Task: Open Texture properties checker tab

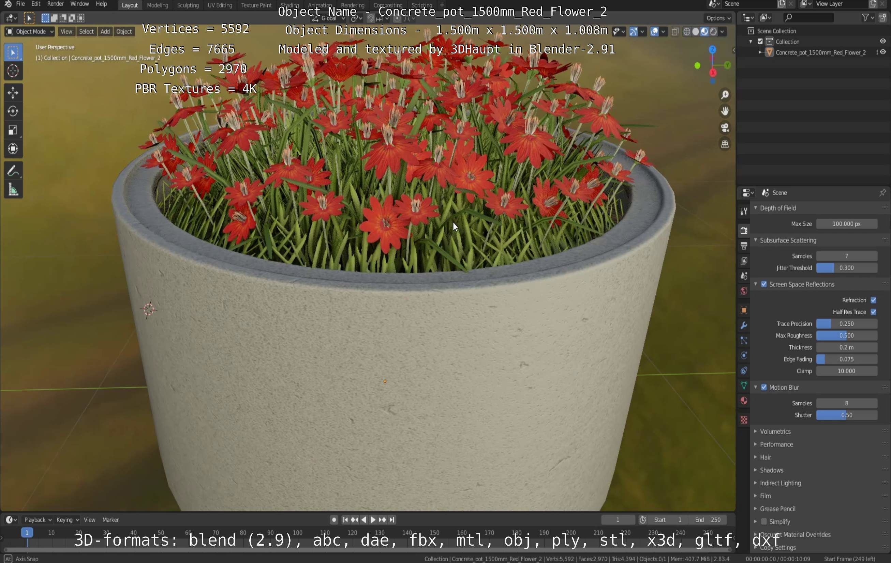Action: (744, 420)
